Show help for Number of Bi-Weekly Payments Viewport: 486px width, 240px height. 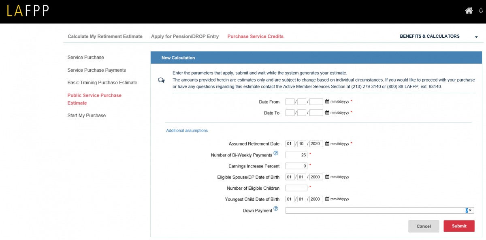(x=276, y=153)
